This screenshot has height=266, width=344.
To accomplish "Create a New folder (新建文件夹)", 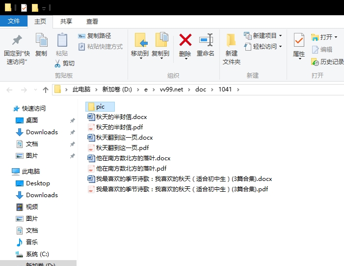I will pos(232,49).
